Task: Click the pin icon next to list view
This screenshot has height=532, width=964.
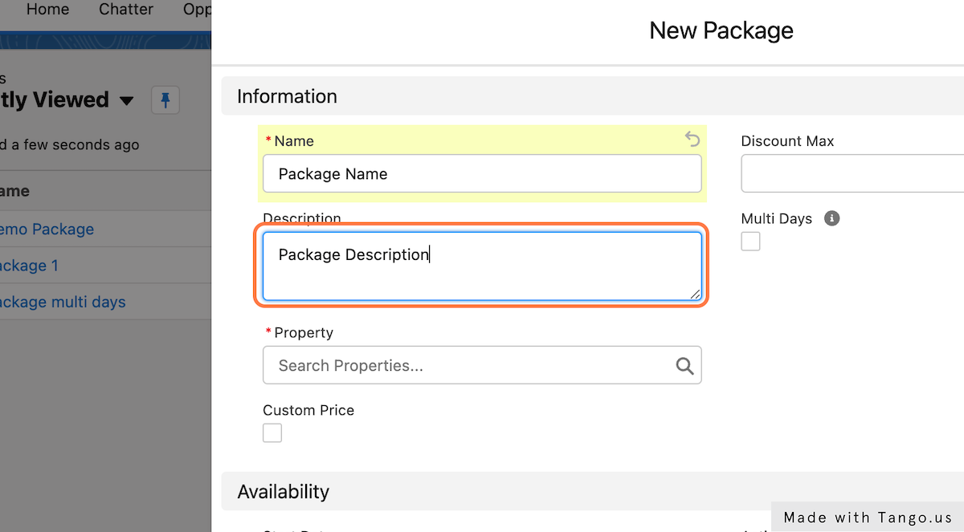Action: [x=165, y=100]
